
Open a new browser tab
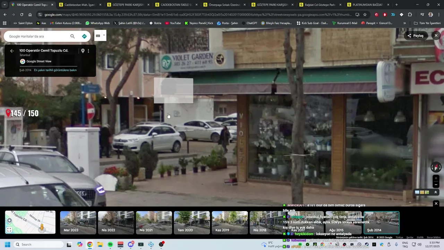(x=396, y=5)
